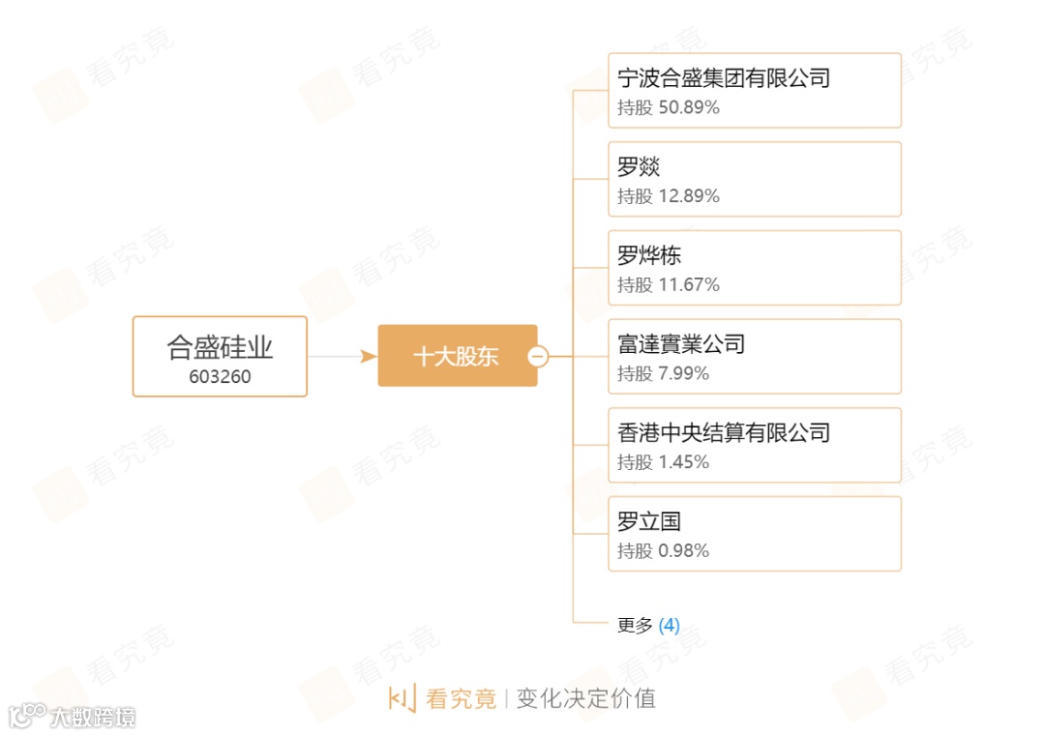
Task: Open the 宁波合盛集团有限公司 shareholder card
Action: pos(755,90)
